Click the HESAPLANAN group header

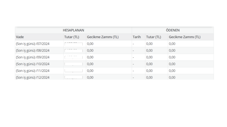[x=73, y=30]
